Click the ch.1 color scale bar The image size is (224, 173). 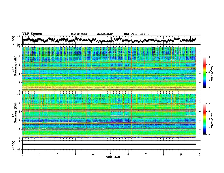(x=204, y=72)
